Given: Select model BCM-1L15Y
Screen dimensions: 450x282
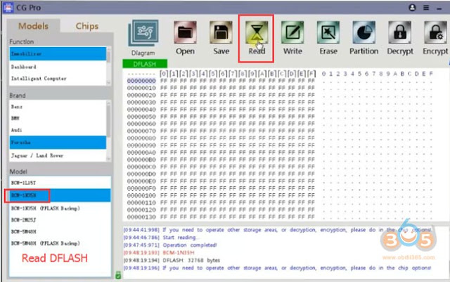Looking at the screenshot, I should coord(60,183).
